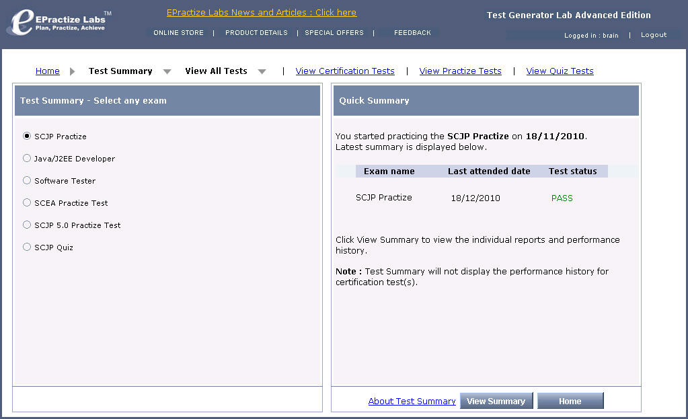Click the SCJP Practize table cell
Screen dimensions: 688x419
pos(384,198)
